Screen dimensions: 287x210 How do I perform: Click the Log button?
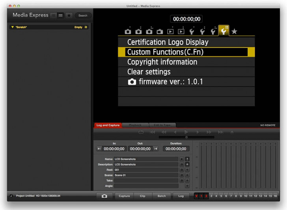181,196
